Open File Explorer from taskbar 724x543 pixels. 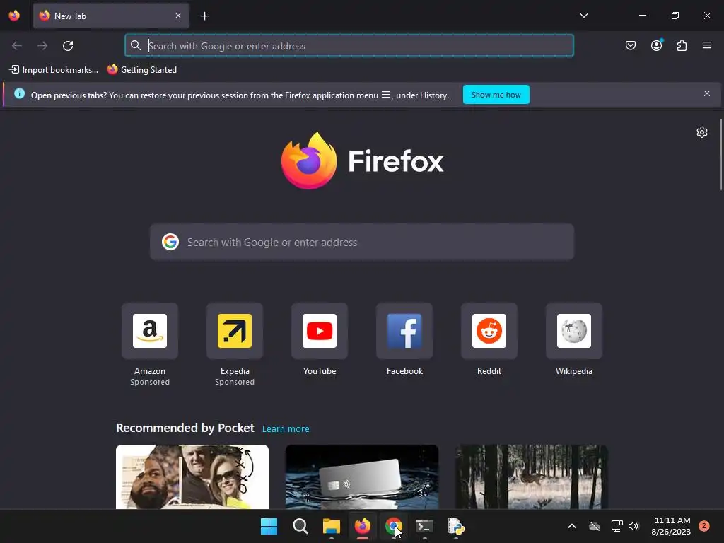point(332,526)
